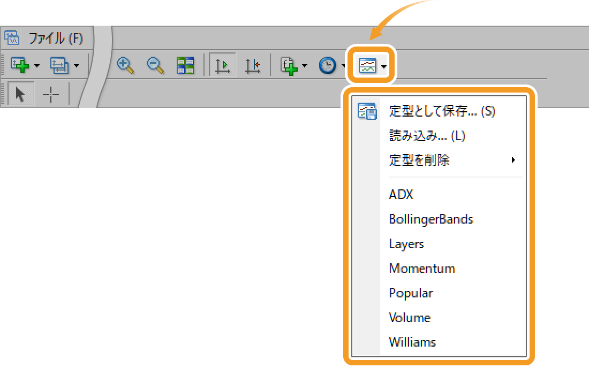
Task: Click the Templates toolbar icon
Action: [367, 65]
